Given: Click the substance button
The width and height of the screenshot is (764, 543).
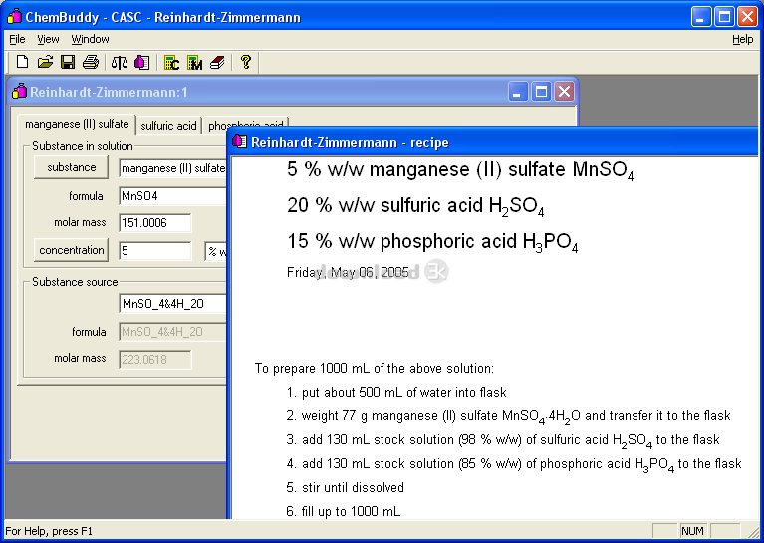Looking at the screenshot, I should [x=71, y=167].
